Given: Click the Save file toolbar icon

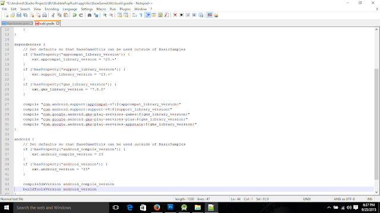Looking at the screenshot, I should (x=19, y=15).
